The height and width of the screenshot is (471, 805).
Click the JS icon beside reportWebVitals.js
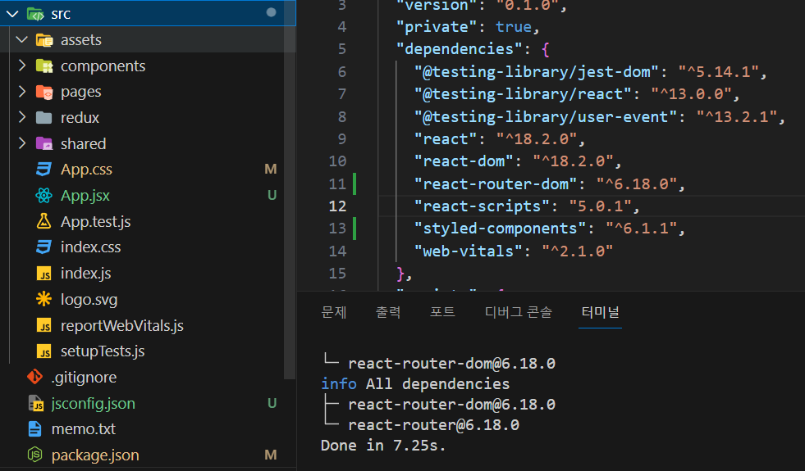pos(44,325)
